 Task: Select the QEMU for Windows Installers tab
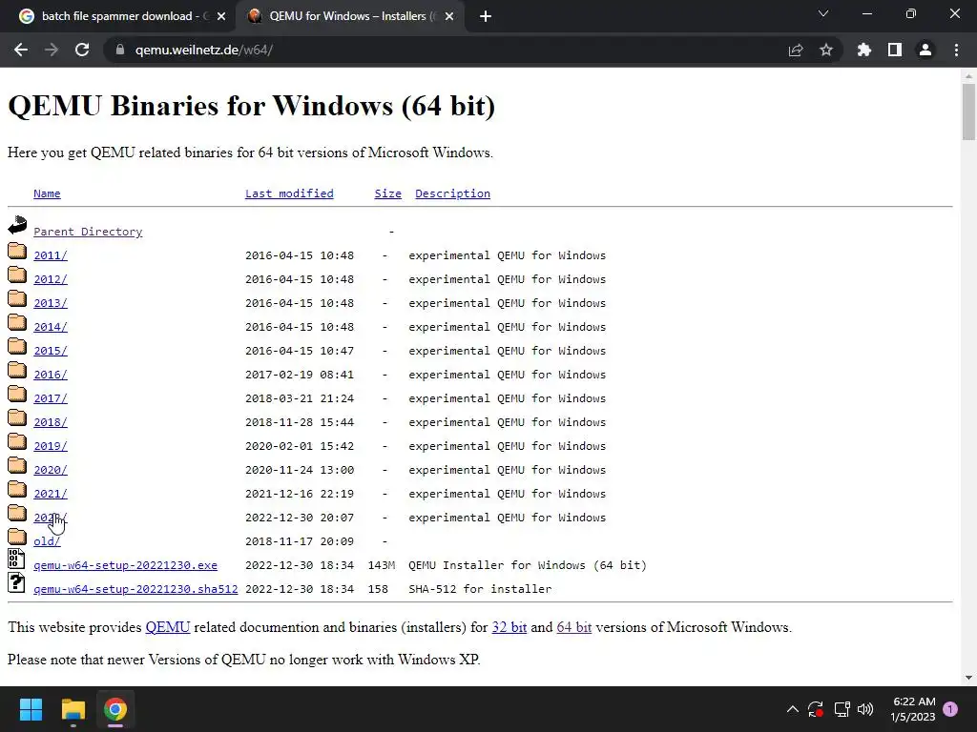click(349, 16)
